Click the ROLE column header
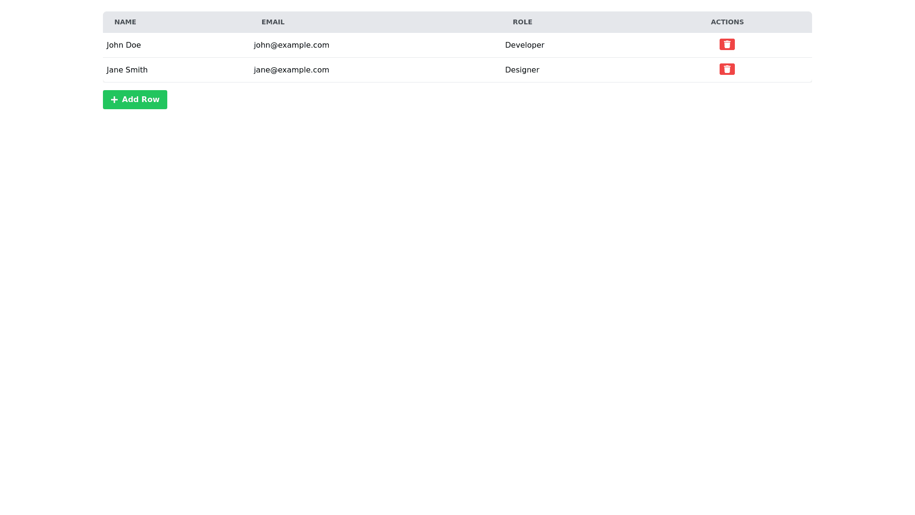 coord(522,22)
